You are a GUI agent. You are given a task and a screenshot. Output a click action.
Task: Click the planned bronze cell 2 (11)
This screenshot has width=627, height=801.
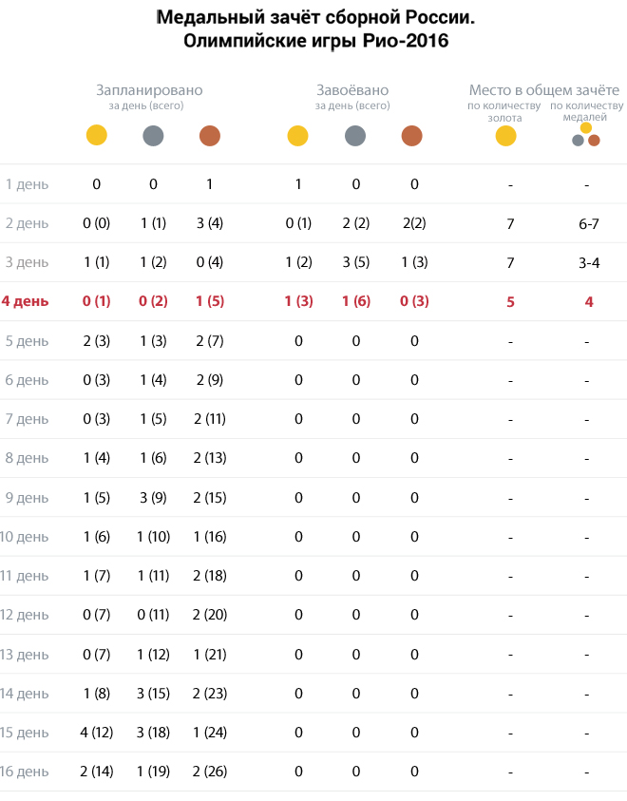tap(210, 419)
